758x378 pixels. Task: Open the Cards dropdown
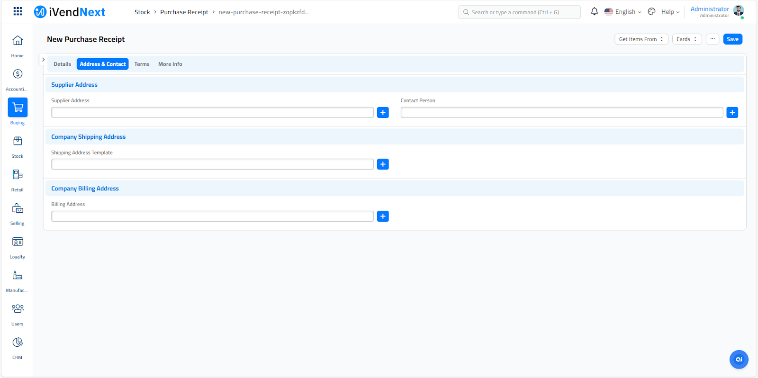[x=686, y=39]
